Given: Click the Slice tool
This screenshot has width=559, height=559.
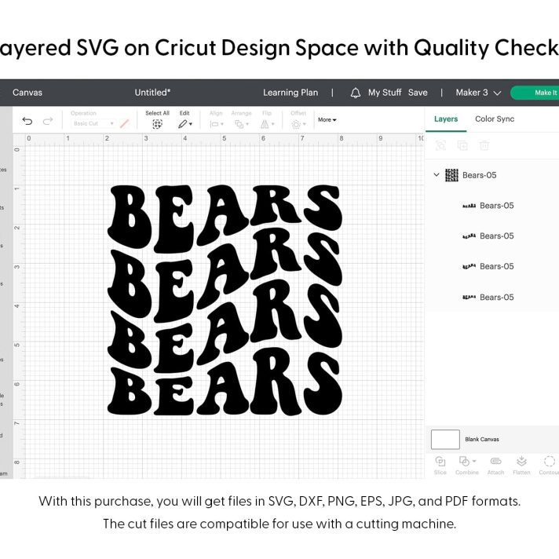Looking at the screenshot, I should [440, 466].
